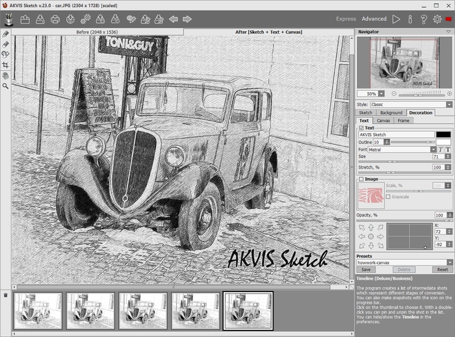Select the Crop tool
455x337 pixels.
pos(5,65)
